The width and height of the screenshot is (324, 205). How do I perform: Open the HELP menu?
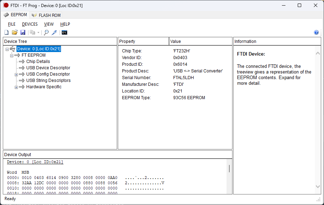click(65, 24)
